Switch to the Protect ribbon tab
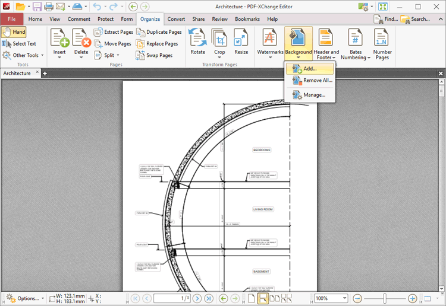 pos(105,19)
